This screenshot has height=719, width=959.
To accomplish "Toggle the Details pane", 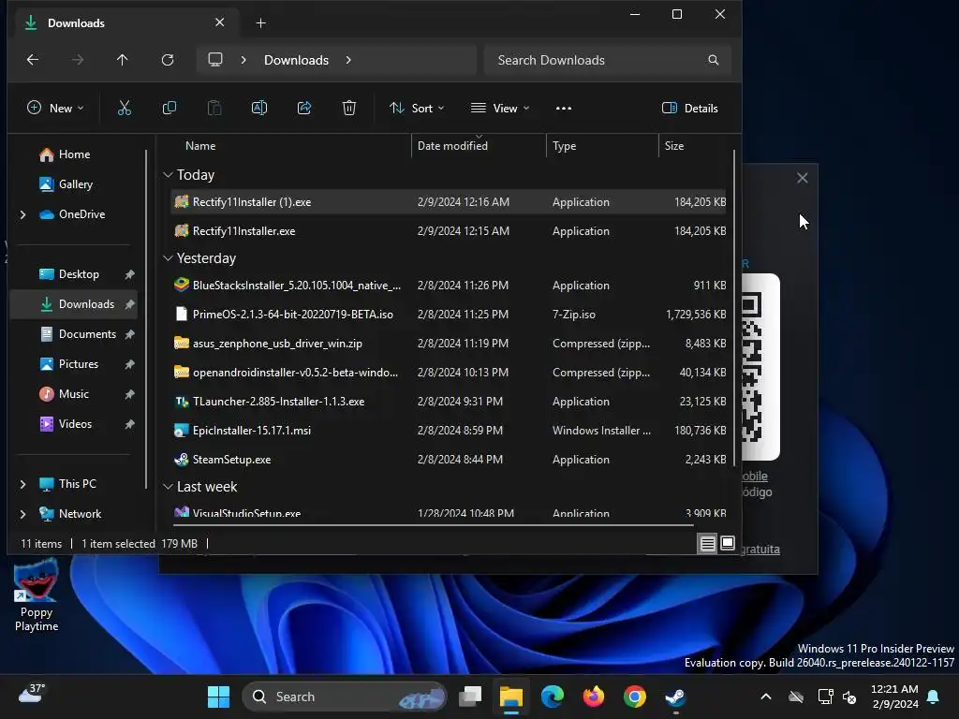I will 690,109.
